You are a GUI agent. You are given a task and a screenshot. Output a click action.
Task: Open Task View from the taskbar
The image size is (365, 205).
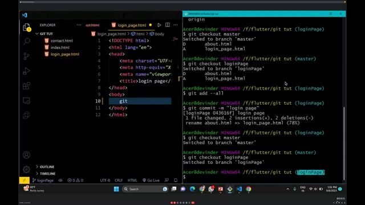click(x=173, y=189)
